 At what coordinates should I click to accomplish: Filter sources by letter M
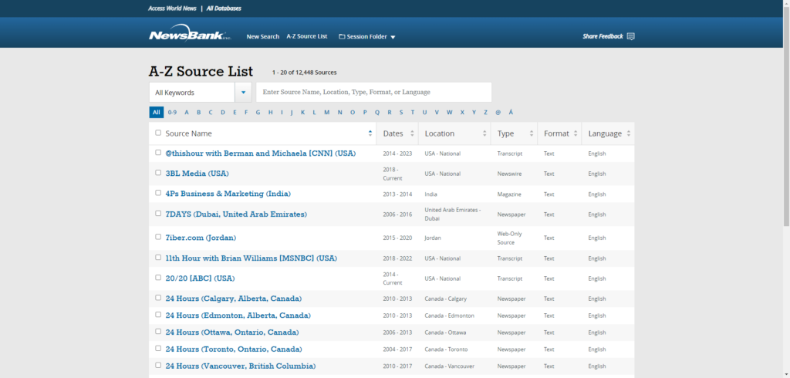click(327, 112)
